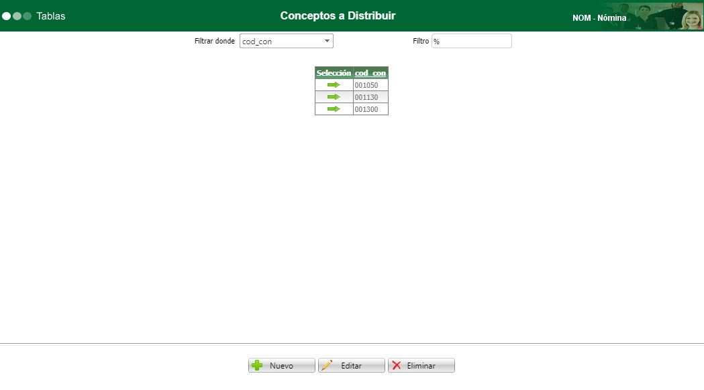Click the Selección column header

pyautogui.click(x=333, y=72)
